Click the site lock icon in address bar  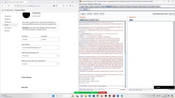tap(18, 6)
